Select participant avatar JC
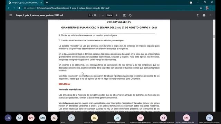Screen dimensions: 221x124 pos(54,118)
